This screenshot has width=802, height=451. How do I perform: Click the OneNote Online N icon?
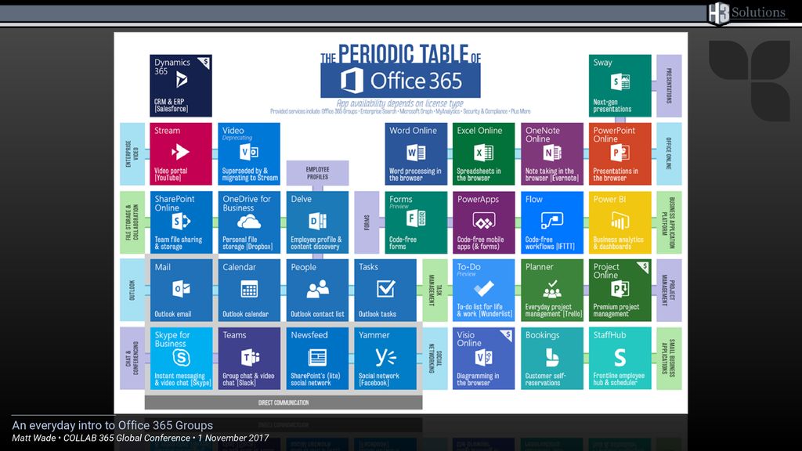point(552,153)
